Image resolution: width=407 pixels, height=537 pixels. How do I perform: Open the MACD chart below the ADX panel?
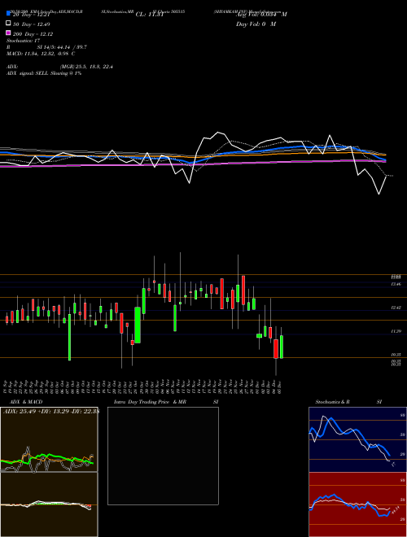pos(49,504)
